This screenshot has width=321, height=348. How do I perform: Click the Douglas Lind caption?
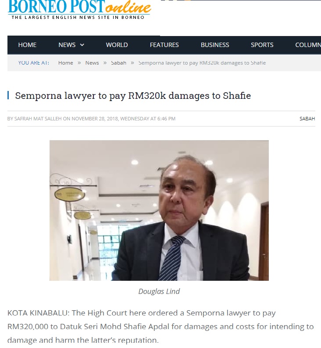(x=159, y=291)
